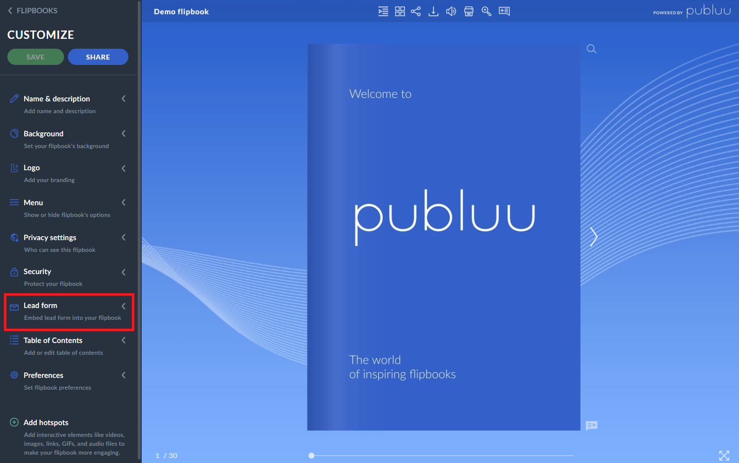Expand Background section chevron

[123, 133]
